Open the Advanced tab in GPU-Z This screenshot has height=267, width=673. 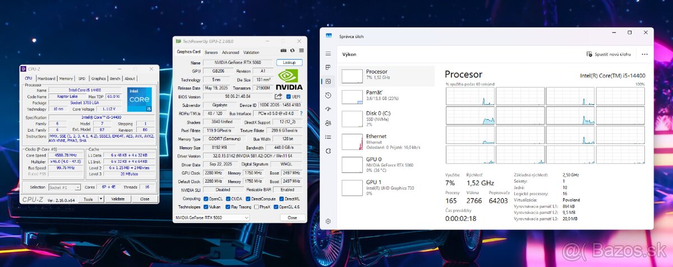[231, 52]
